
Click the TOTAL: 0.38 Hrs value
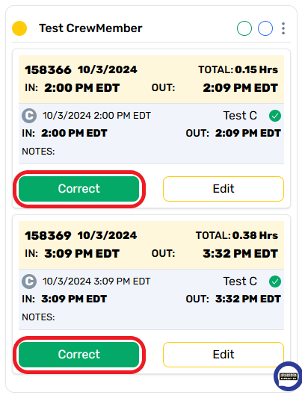click(x=237, y=235)
